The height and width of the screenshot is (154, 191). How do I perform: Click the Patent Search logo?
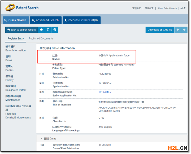pyautogui.click(x=22, y=8)
